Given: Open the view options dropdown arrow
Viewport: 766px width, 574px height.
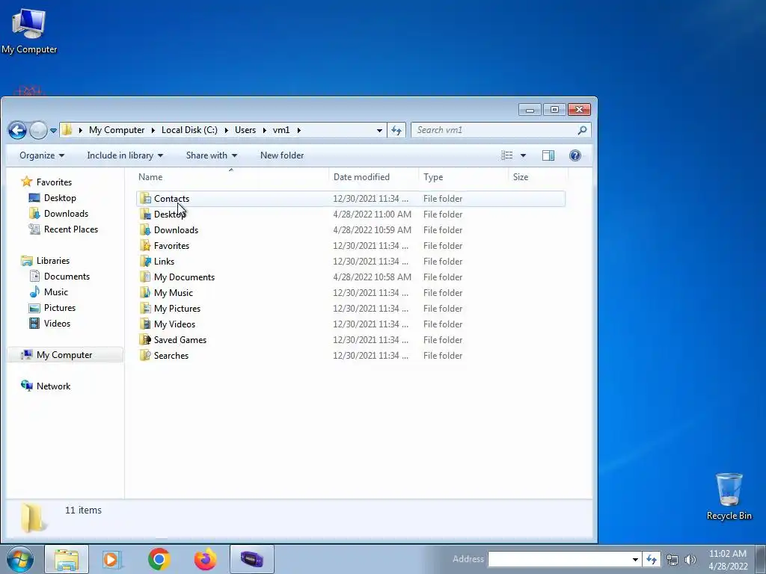Looking at the screenshot, I should point(523,155).
